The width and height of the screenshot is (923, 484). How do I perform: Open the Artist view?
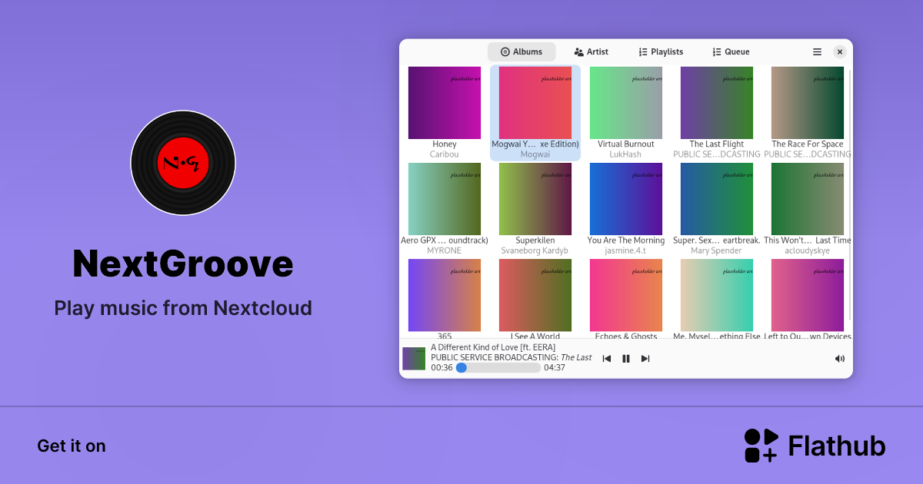coord(591,51)
